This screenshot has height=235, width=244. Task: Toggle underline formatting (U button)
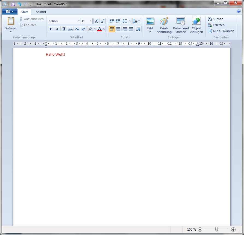(64, 29)
